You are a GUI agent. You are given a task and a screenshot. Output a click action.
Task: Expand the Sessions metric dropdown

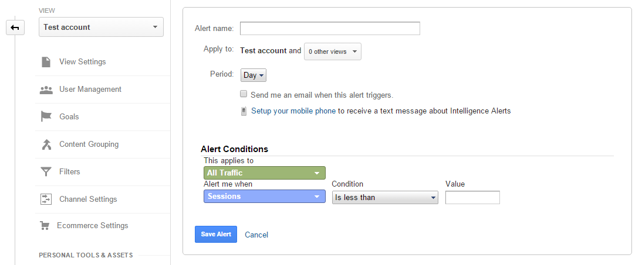click(x=265, y=197)
